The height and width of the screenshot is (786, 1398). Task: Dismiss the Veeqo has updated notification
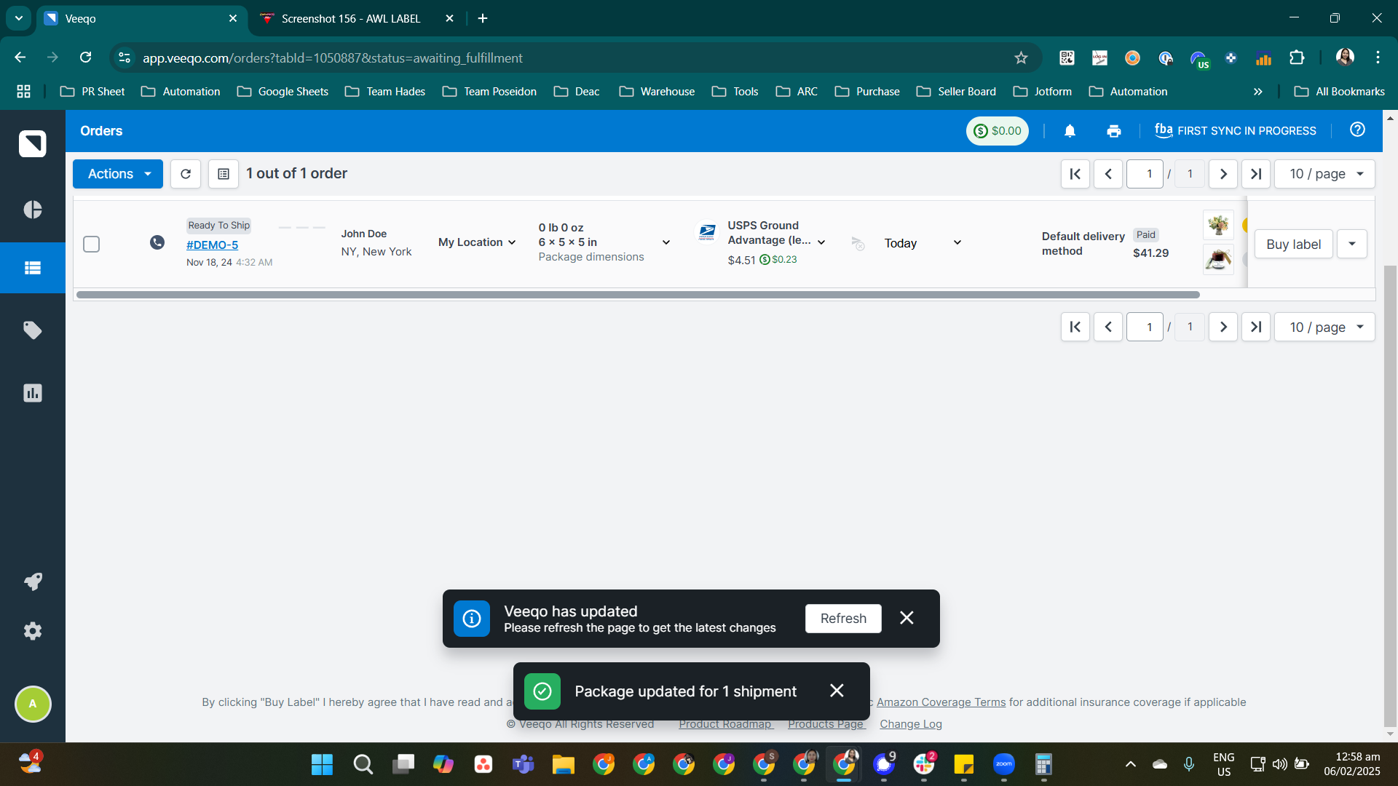pos(907,618)
